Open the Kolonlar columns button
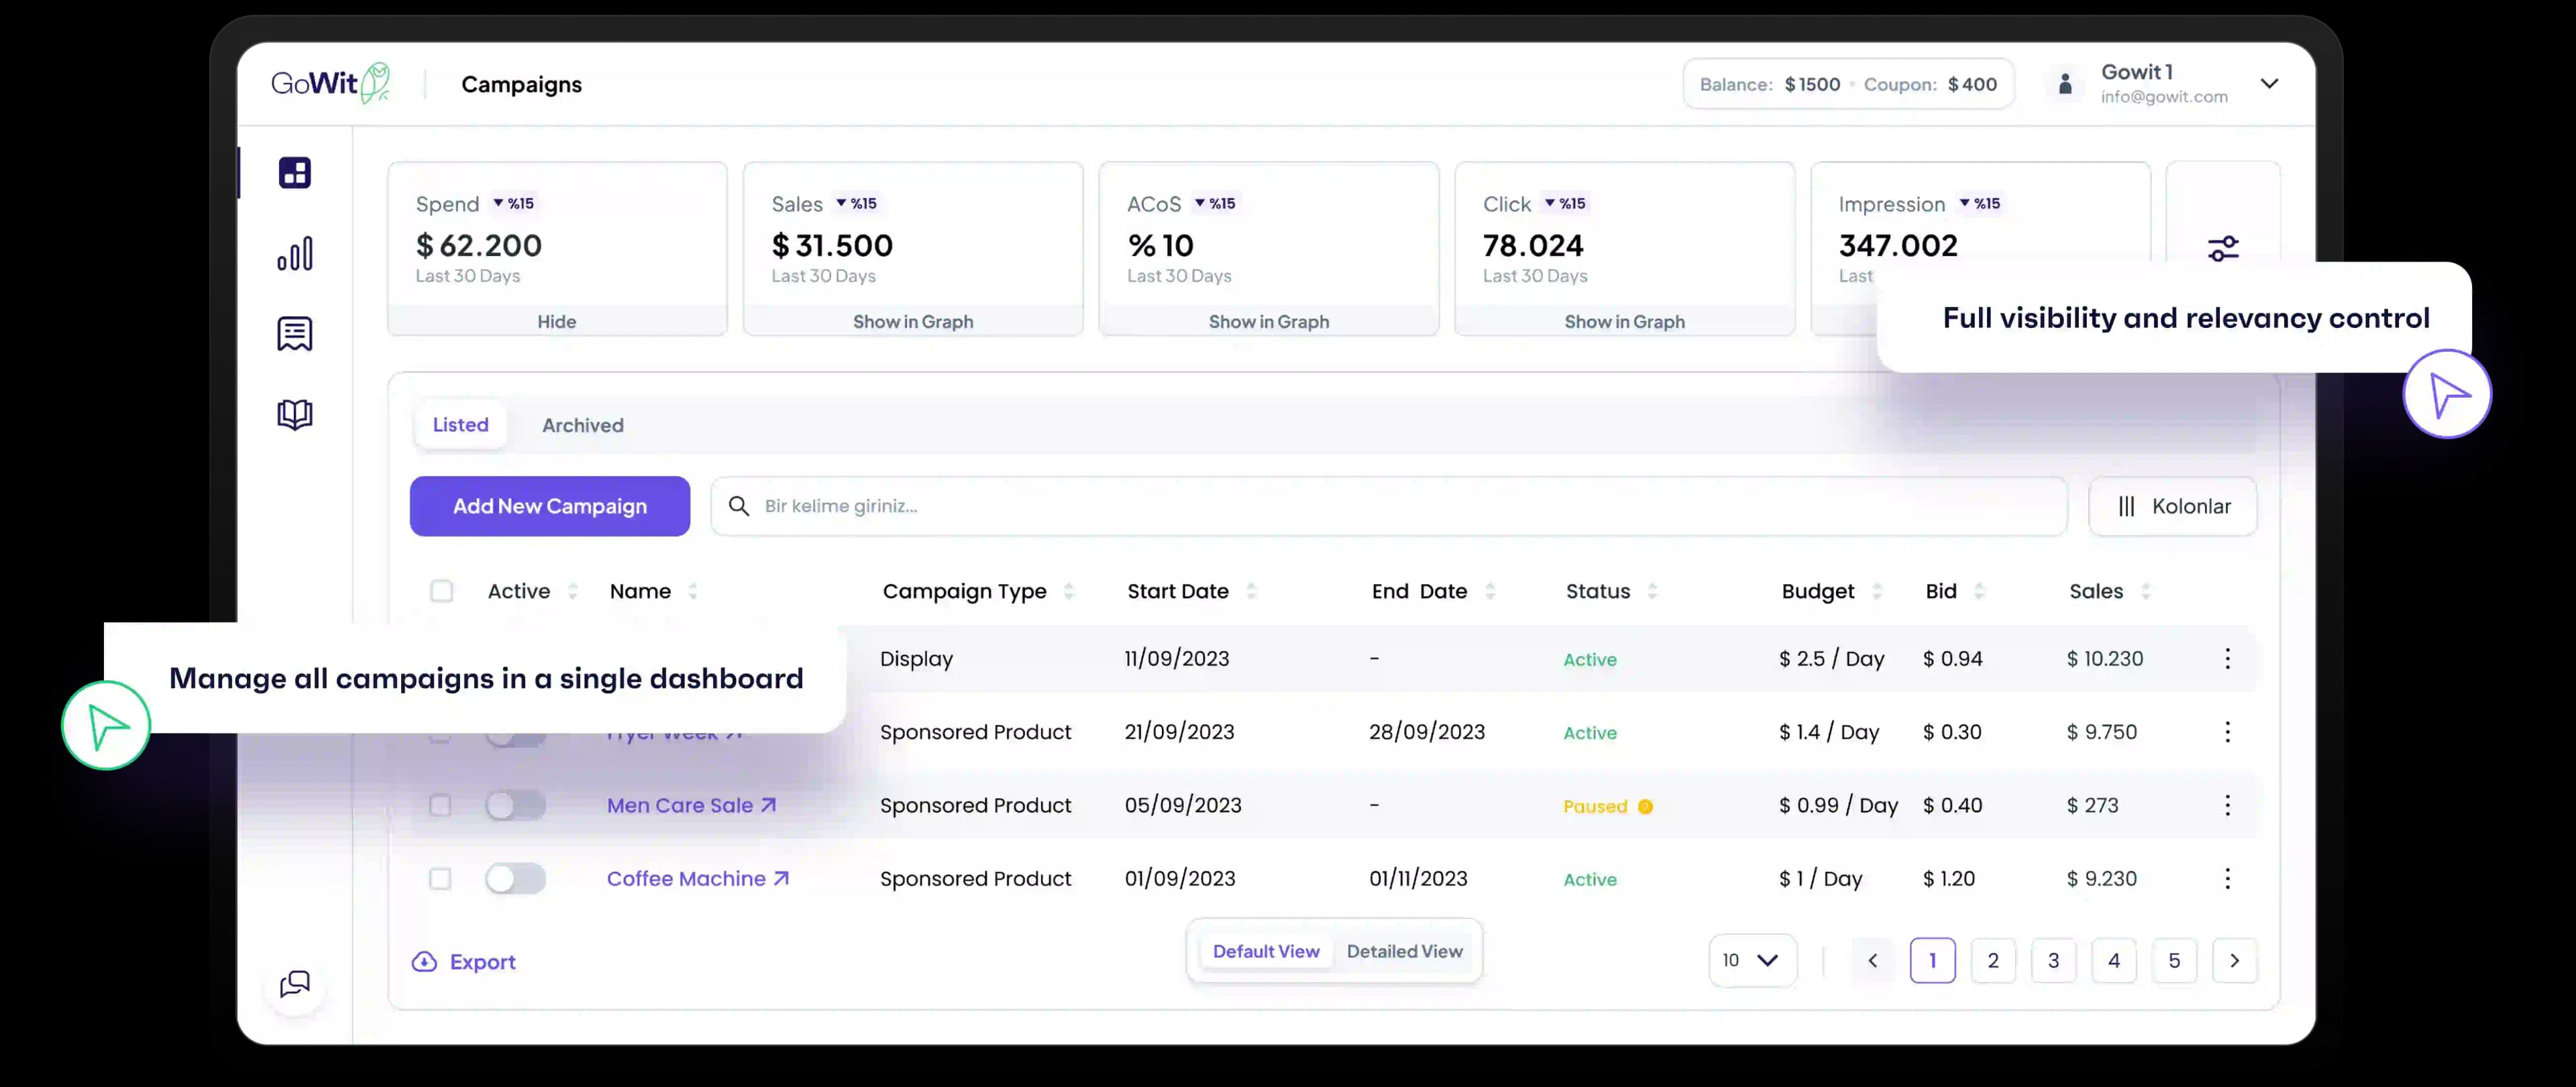 [x=2172, y=506]
